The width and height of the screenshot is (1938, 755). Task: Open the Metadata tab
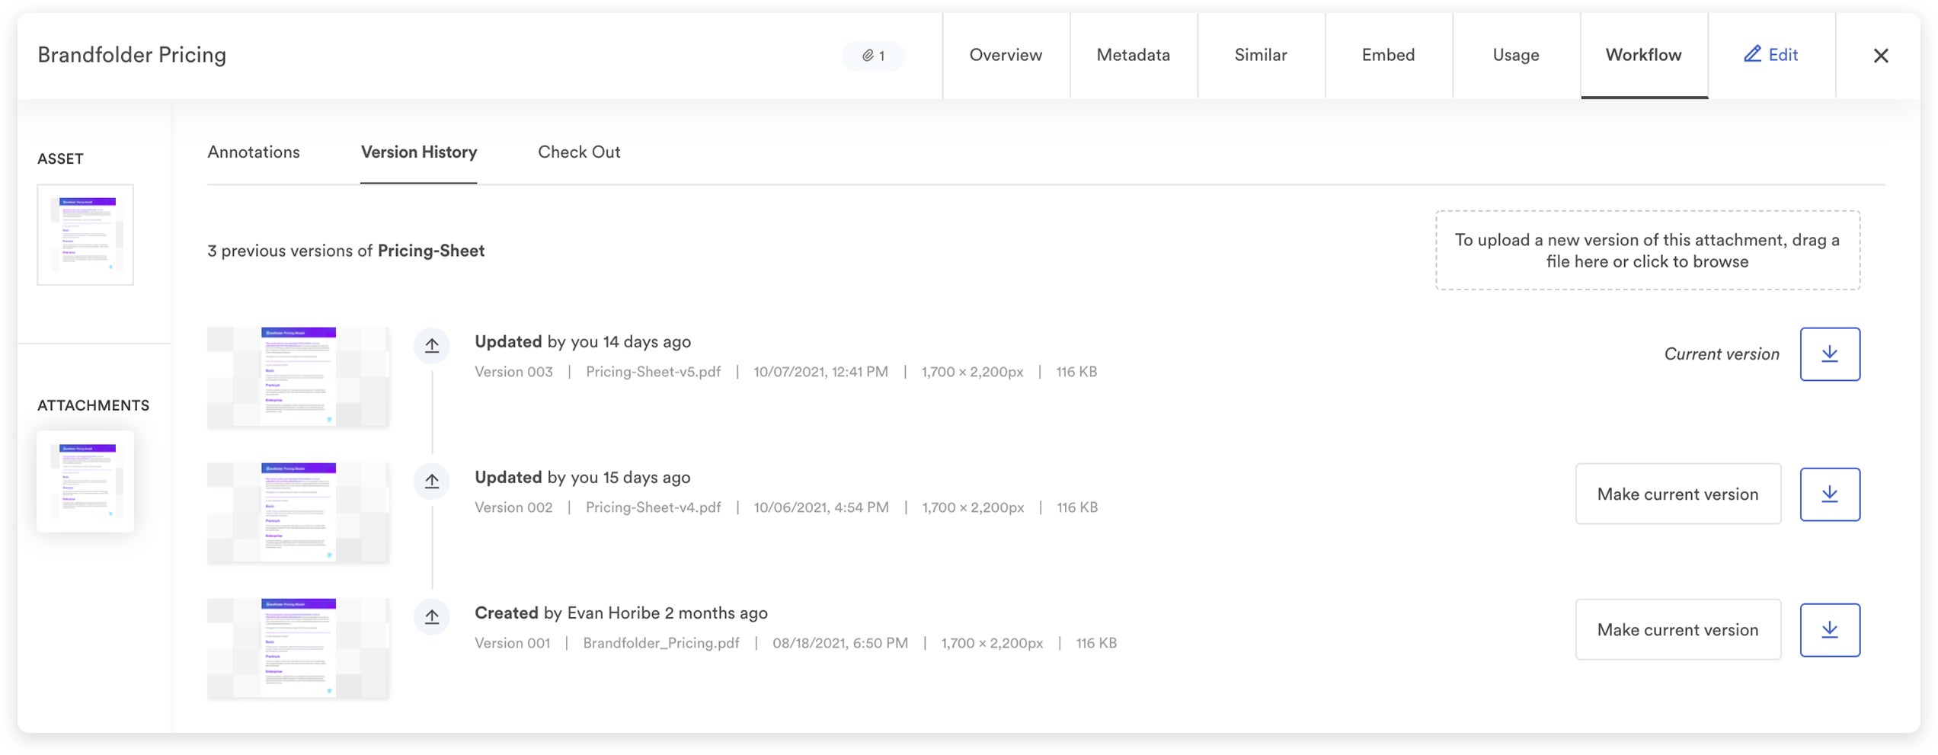(x=1133, y=55)
